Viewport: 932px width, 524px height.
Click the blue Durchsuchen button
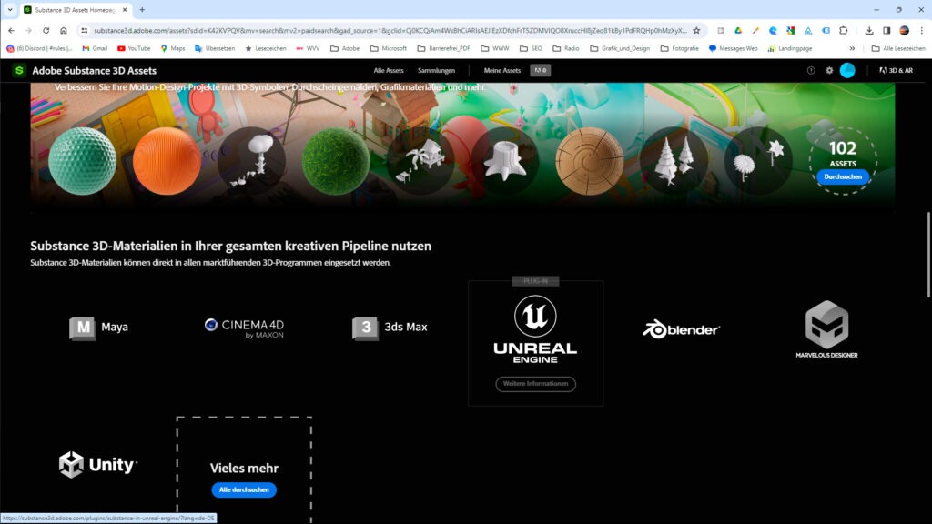tap(843, 177)
